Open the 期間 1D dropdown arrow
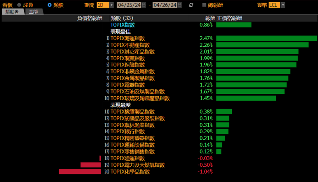The width and height of the screenshot is (318, 182). [111, 5]
